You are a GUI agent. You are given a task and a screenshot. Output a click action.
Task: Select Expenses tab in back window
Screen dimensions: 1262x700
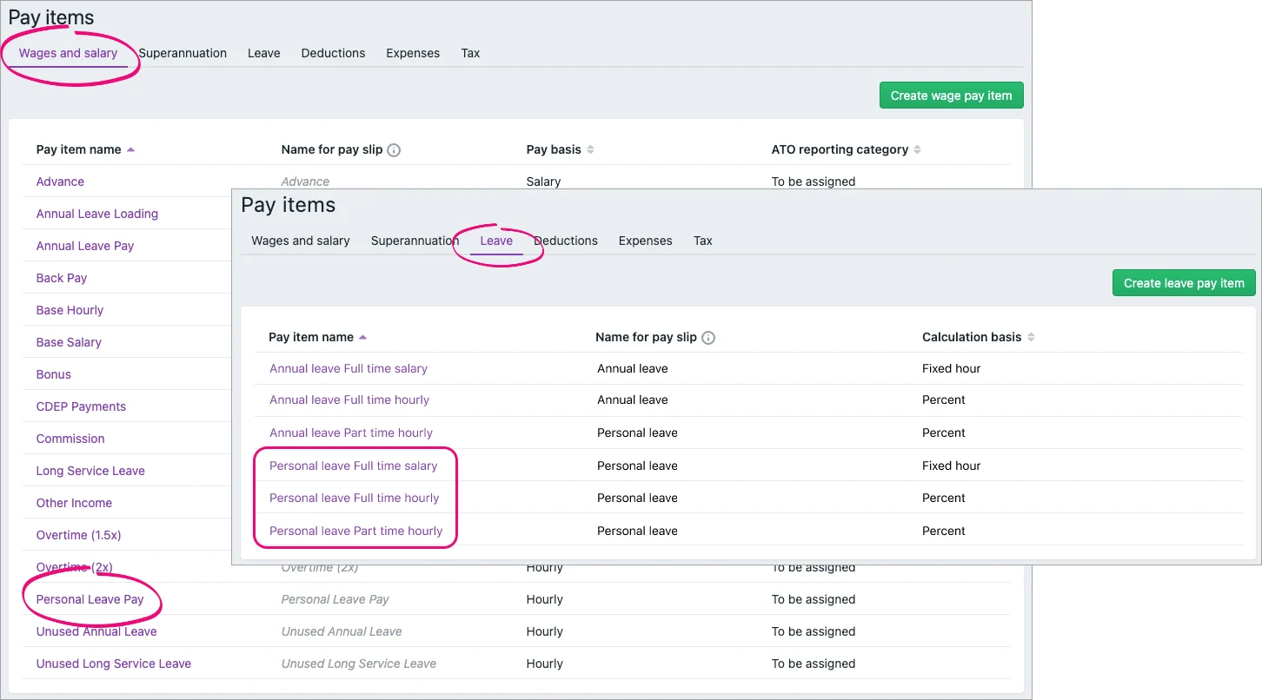(413, 53)
